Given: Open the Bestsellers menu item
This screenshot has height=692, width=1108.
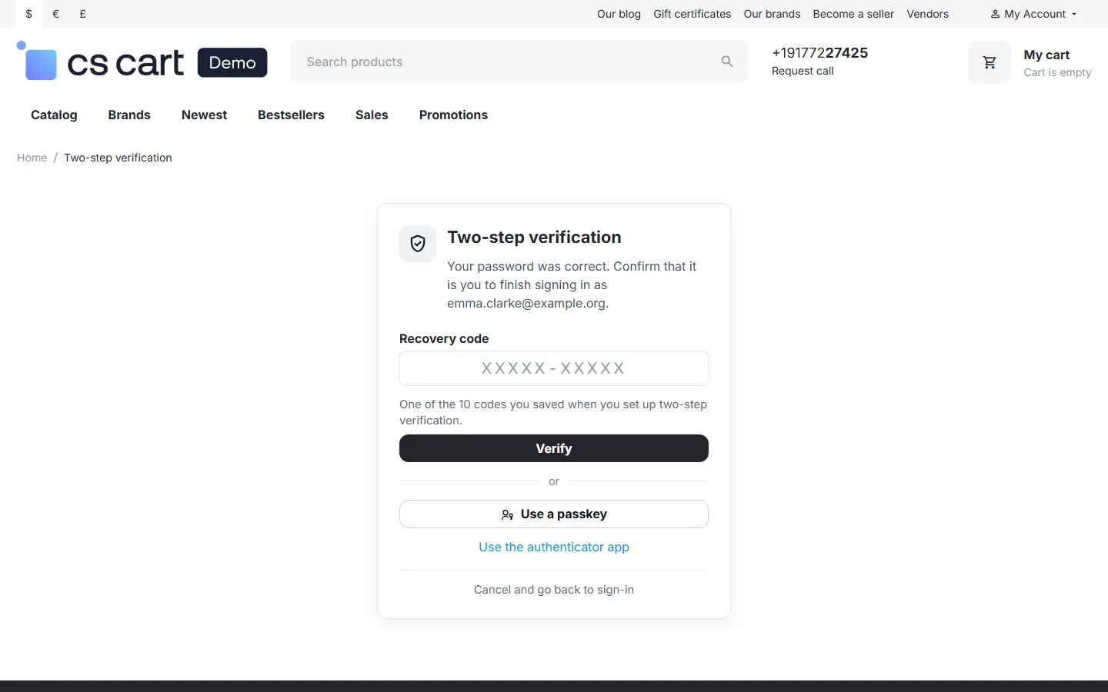Looking at the screenshot, I should point(291,115).
